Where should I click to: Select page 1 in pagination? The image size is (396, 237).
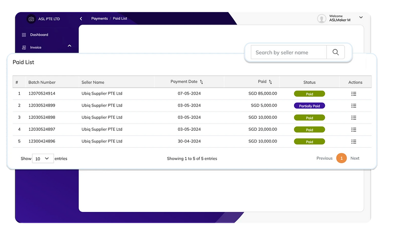pos(341,158)
